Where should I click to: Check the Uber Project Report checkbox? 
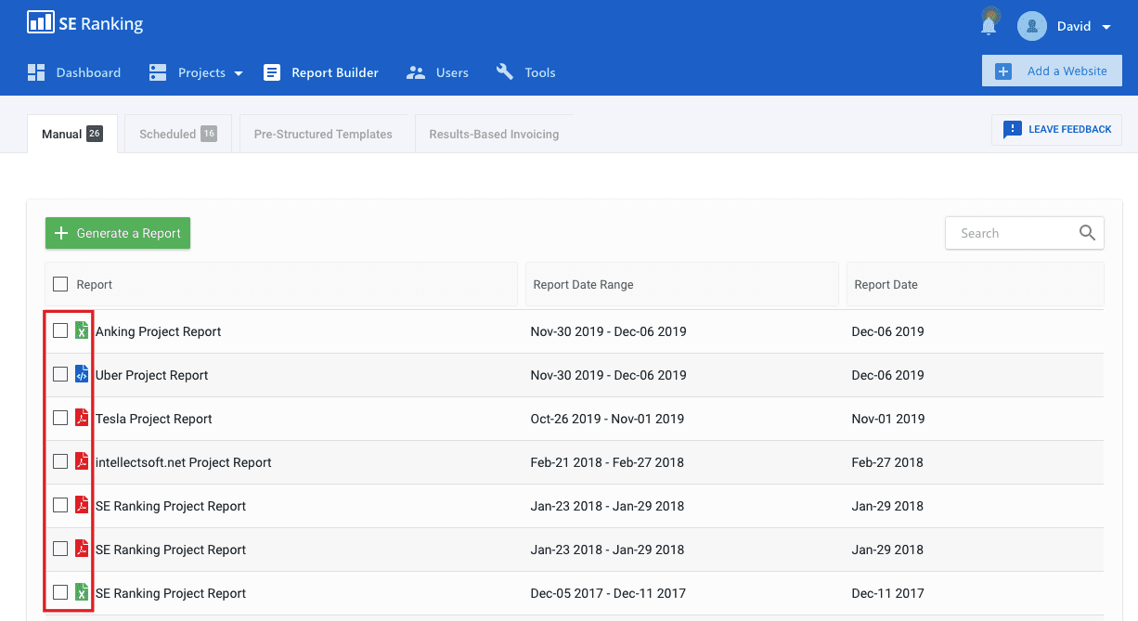(x=60, y=374)
